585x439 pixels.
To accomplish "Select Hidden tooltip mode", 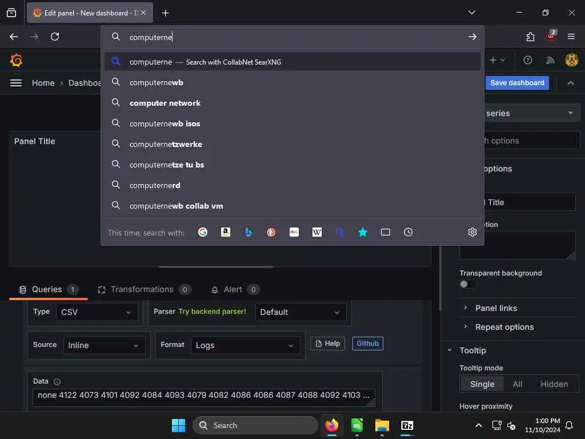I will 554,384.
